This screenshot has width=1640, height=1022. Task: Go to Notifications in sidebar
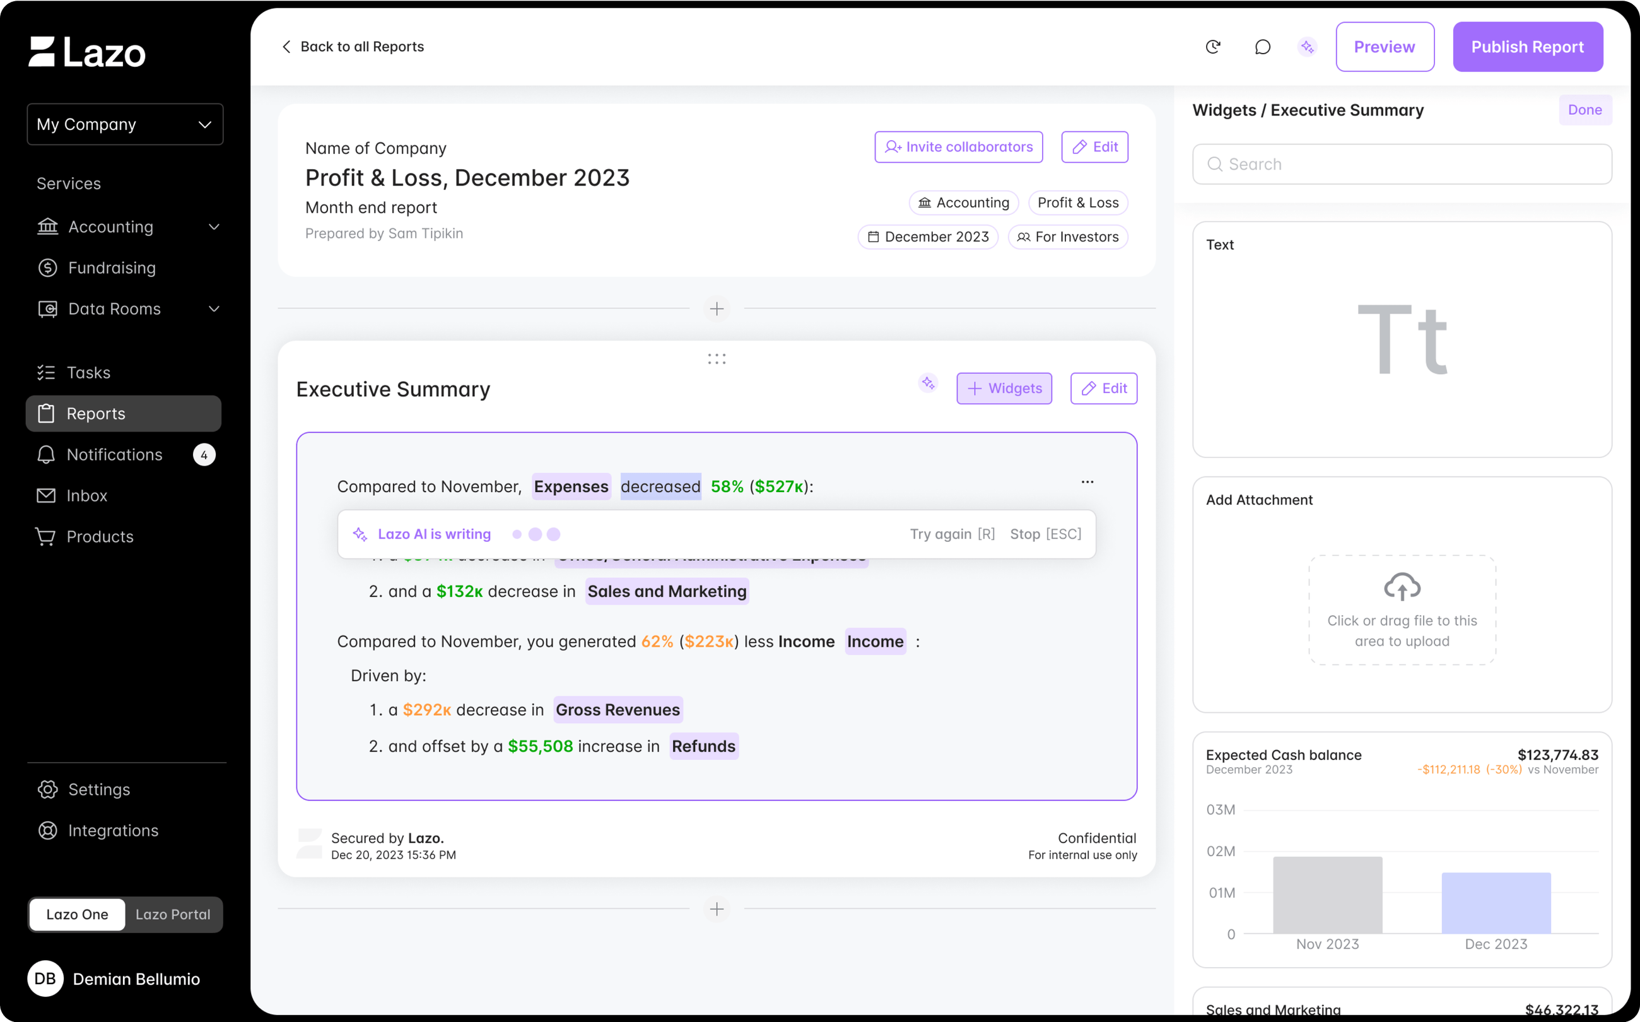pos(114,455)
